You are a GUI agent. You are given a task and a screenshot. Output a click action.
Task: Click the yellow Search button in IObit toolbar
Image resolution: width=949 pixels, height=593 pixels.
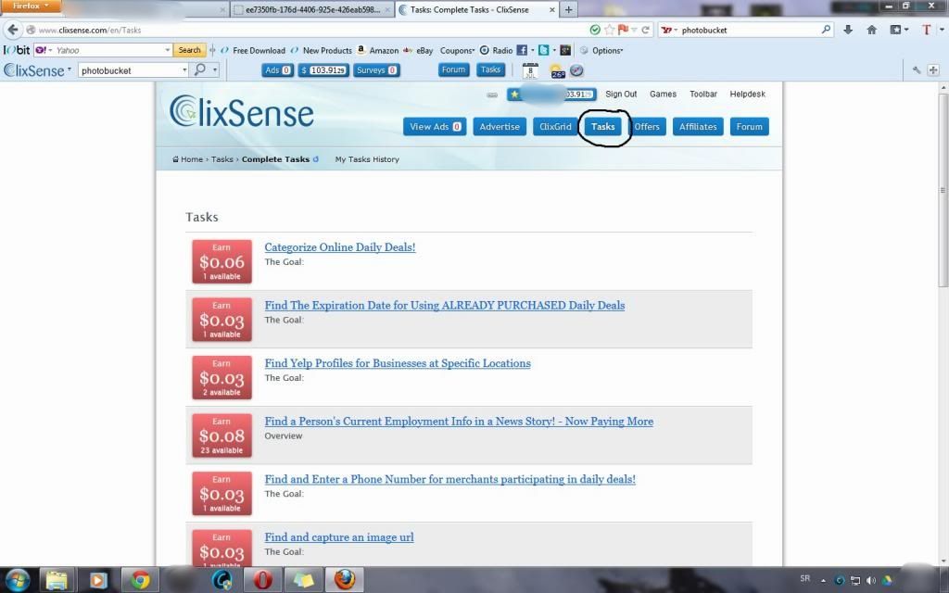pyautogui.click(x=189, y=50)
